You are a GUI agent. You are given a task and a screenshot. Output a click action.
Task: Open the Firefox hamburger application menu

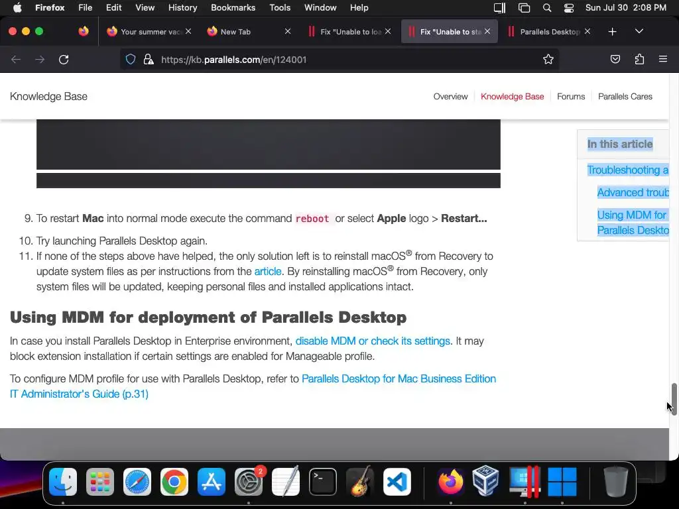[663, 59]
